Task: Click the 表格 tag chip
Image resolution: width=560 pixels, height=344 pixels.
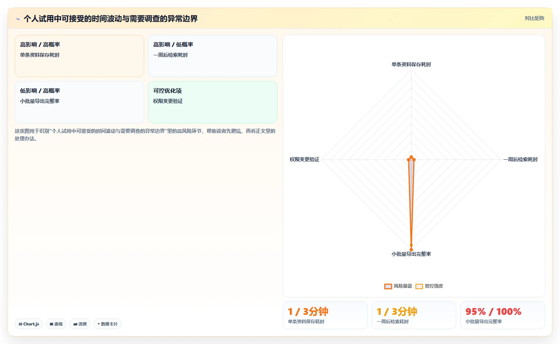Action: [56, 324]
